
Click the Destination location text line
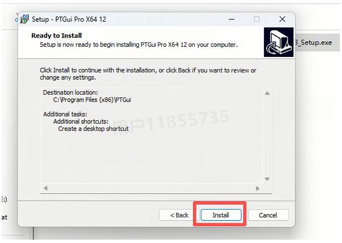coord(70,93)
